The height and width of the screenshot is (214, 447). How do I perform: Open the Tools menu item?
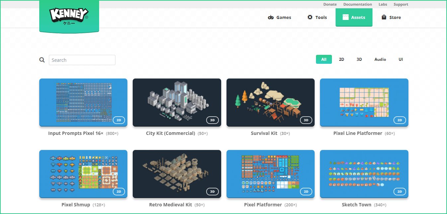coord(317,17)
